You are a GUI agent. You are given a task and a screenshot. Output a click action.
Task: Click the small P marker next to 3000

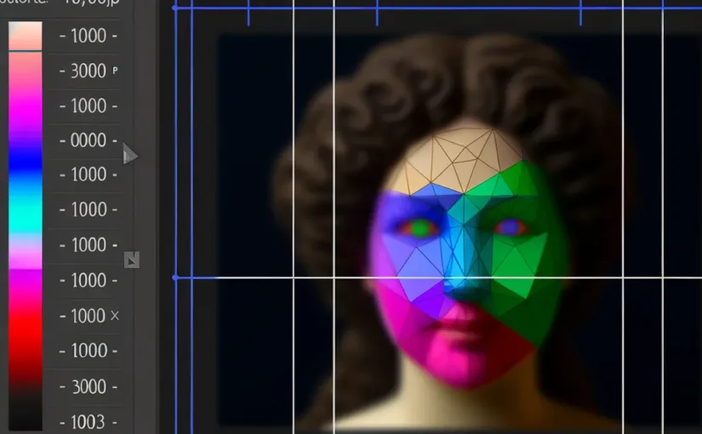115,71
